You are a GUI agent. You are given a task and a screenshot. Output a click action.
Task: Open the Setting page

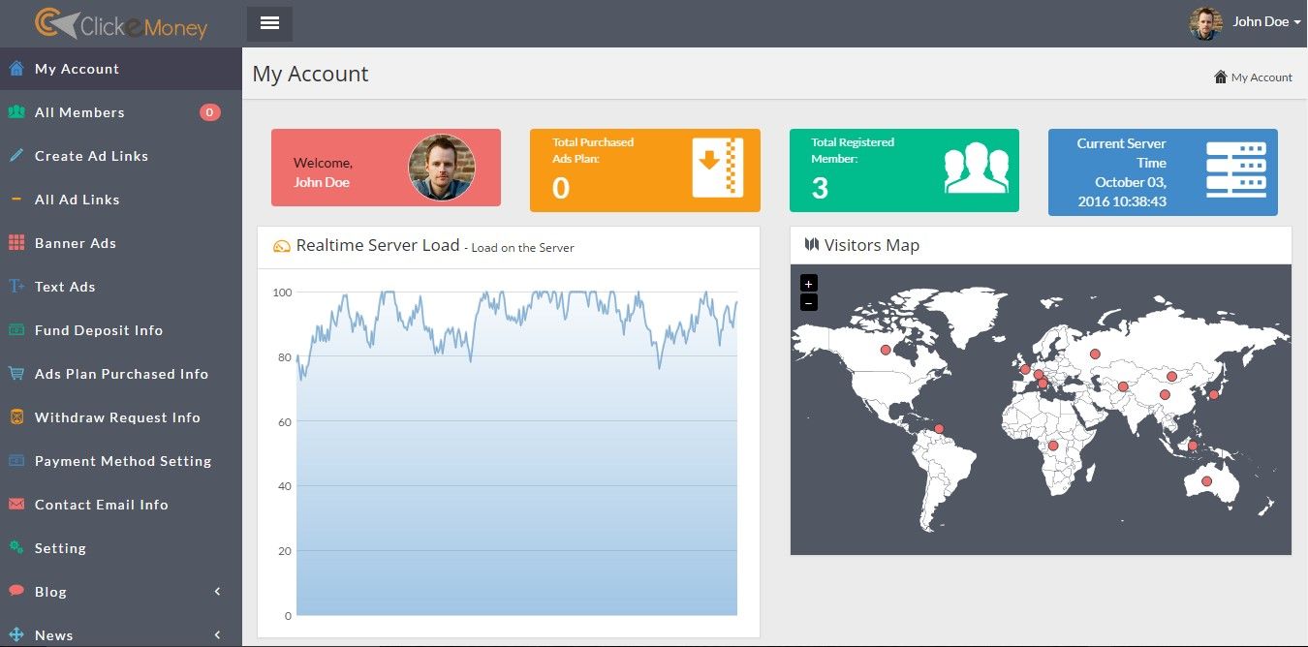tap(121, 548)
